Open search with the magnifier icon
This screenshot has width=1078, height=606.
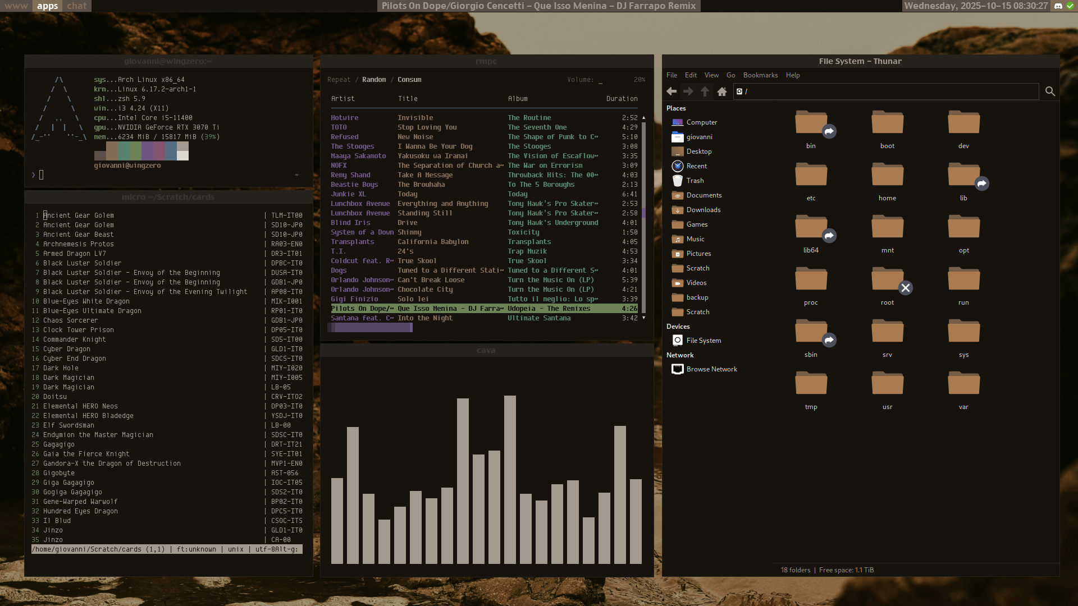click(x=1050, y=91)
